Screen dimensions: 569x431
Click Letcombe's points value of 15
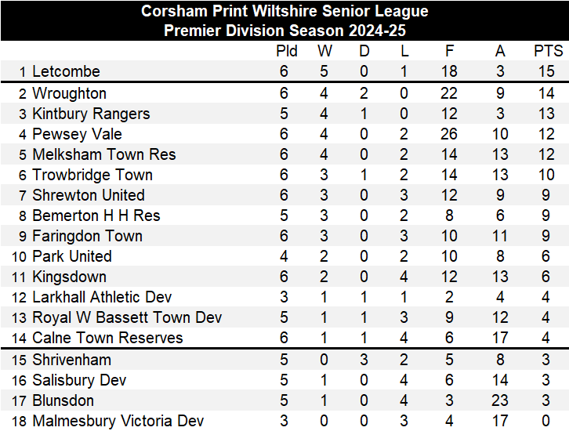pyautogui.click(x=547, y=71)
